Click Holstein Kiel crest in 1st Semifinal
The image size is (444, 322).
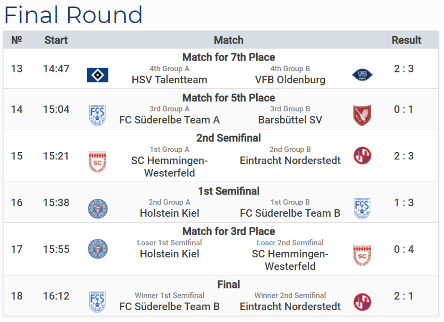pos(98,209)
